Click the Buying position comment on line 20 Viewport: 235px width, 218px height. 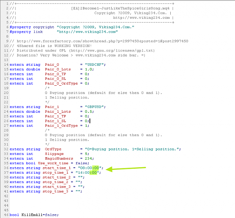(x=103, y=93)
